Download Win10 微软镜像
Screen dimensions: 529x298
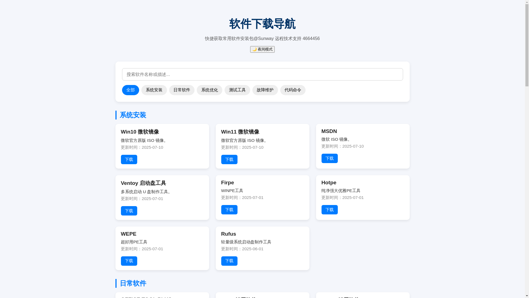pyautogui.click(x=129, y=159)
